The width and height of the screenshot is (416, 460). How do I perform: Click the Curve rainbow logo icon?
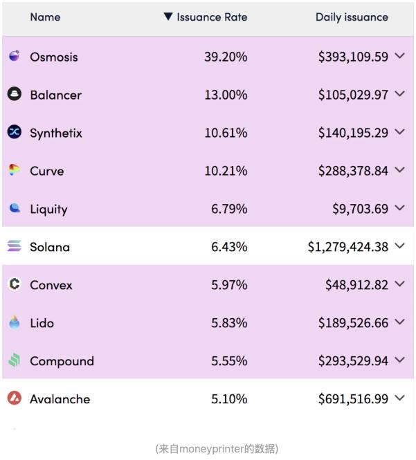(x=14, y=170)
